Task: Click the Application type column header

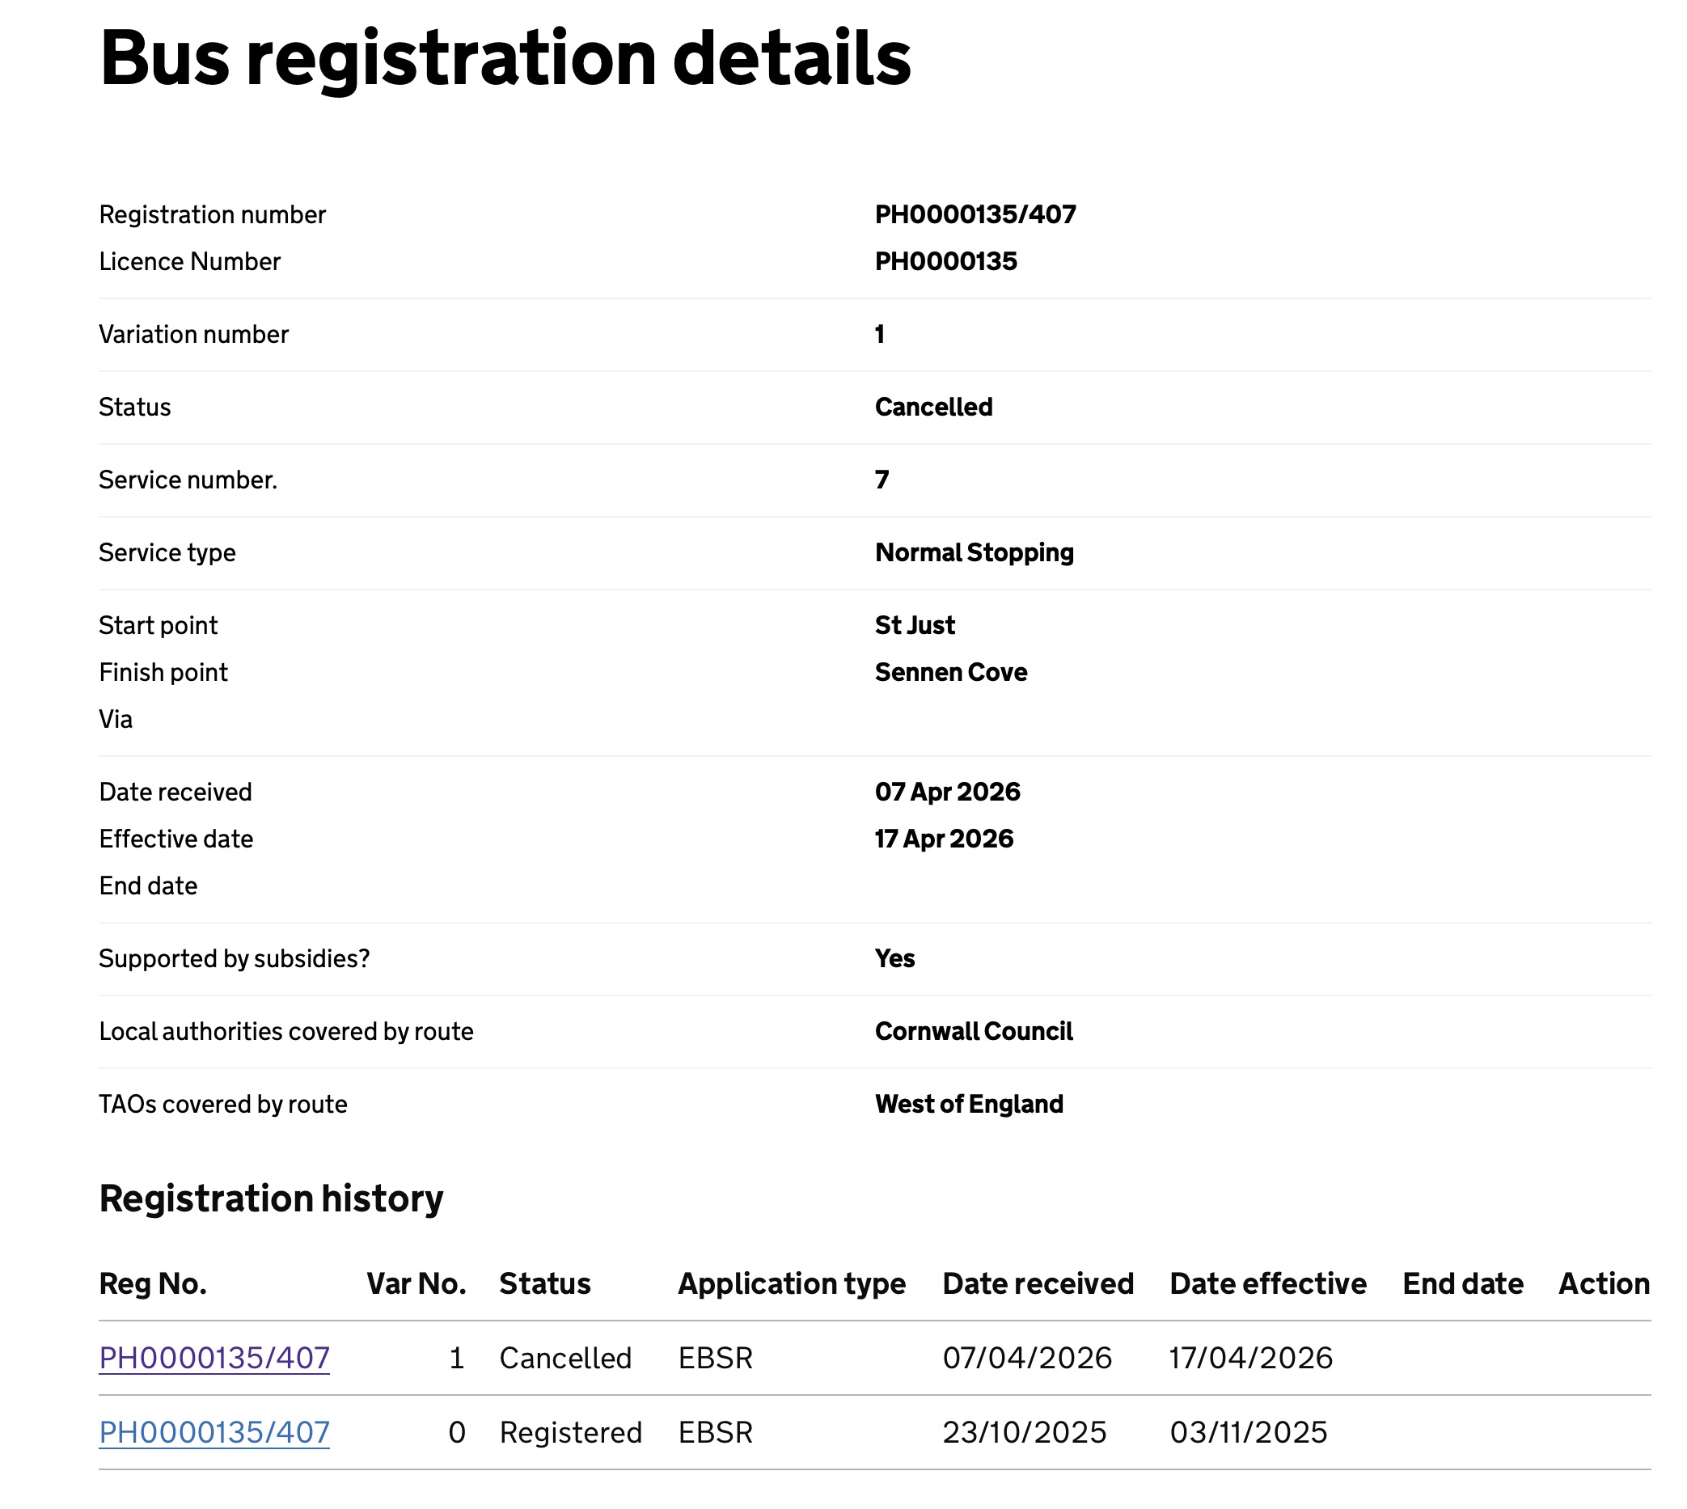Action: (x=792, y=1283)
